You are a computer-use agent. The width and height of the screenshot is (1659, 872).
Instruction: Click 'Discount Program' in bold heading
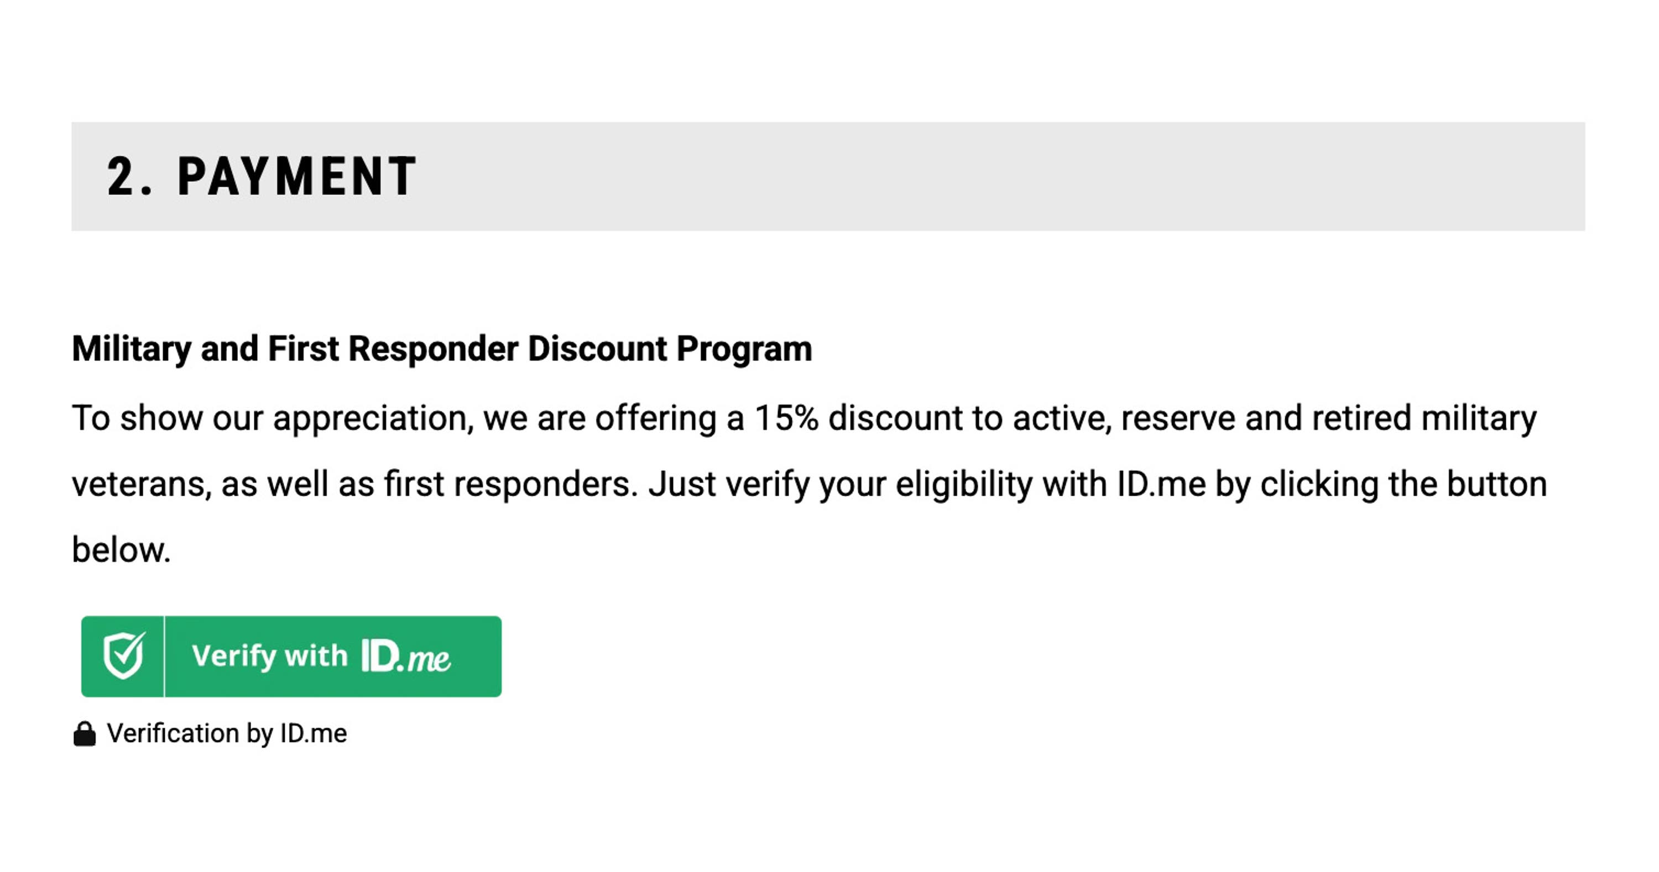(670, 349)
